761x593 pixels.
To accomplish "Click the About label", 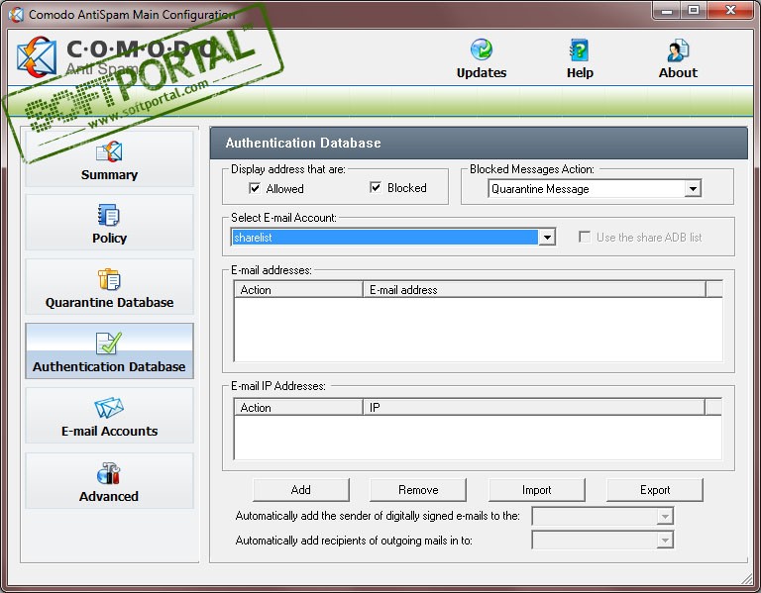I will coord(678,72).
